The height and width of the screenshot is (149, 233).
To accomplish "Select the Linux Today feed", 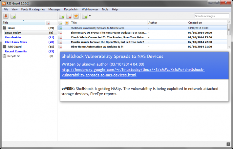I will (31, 33).
